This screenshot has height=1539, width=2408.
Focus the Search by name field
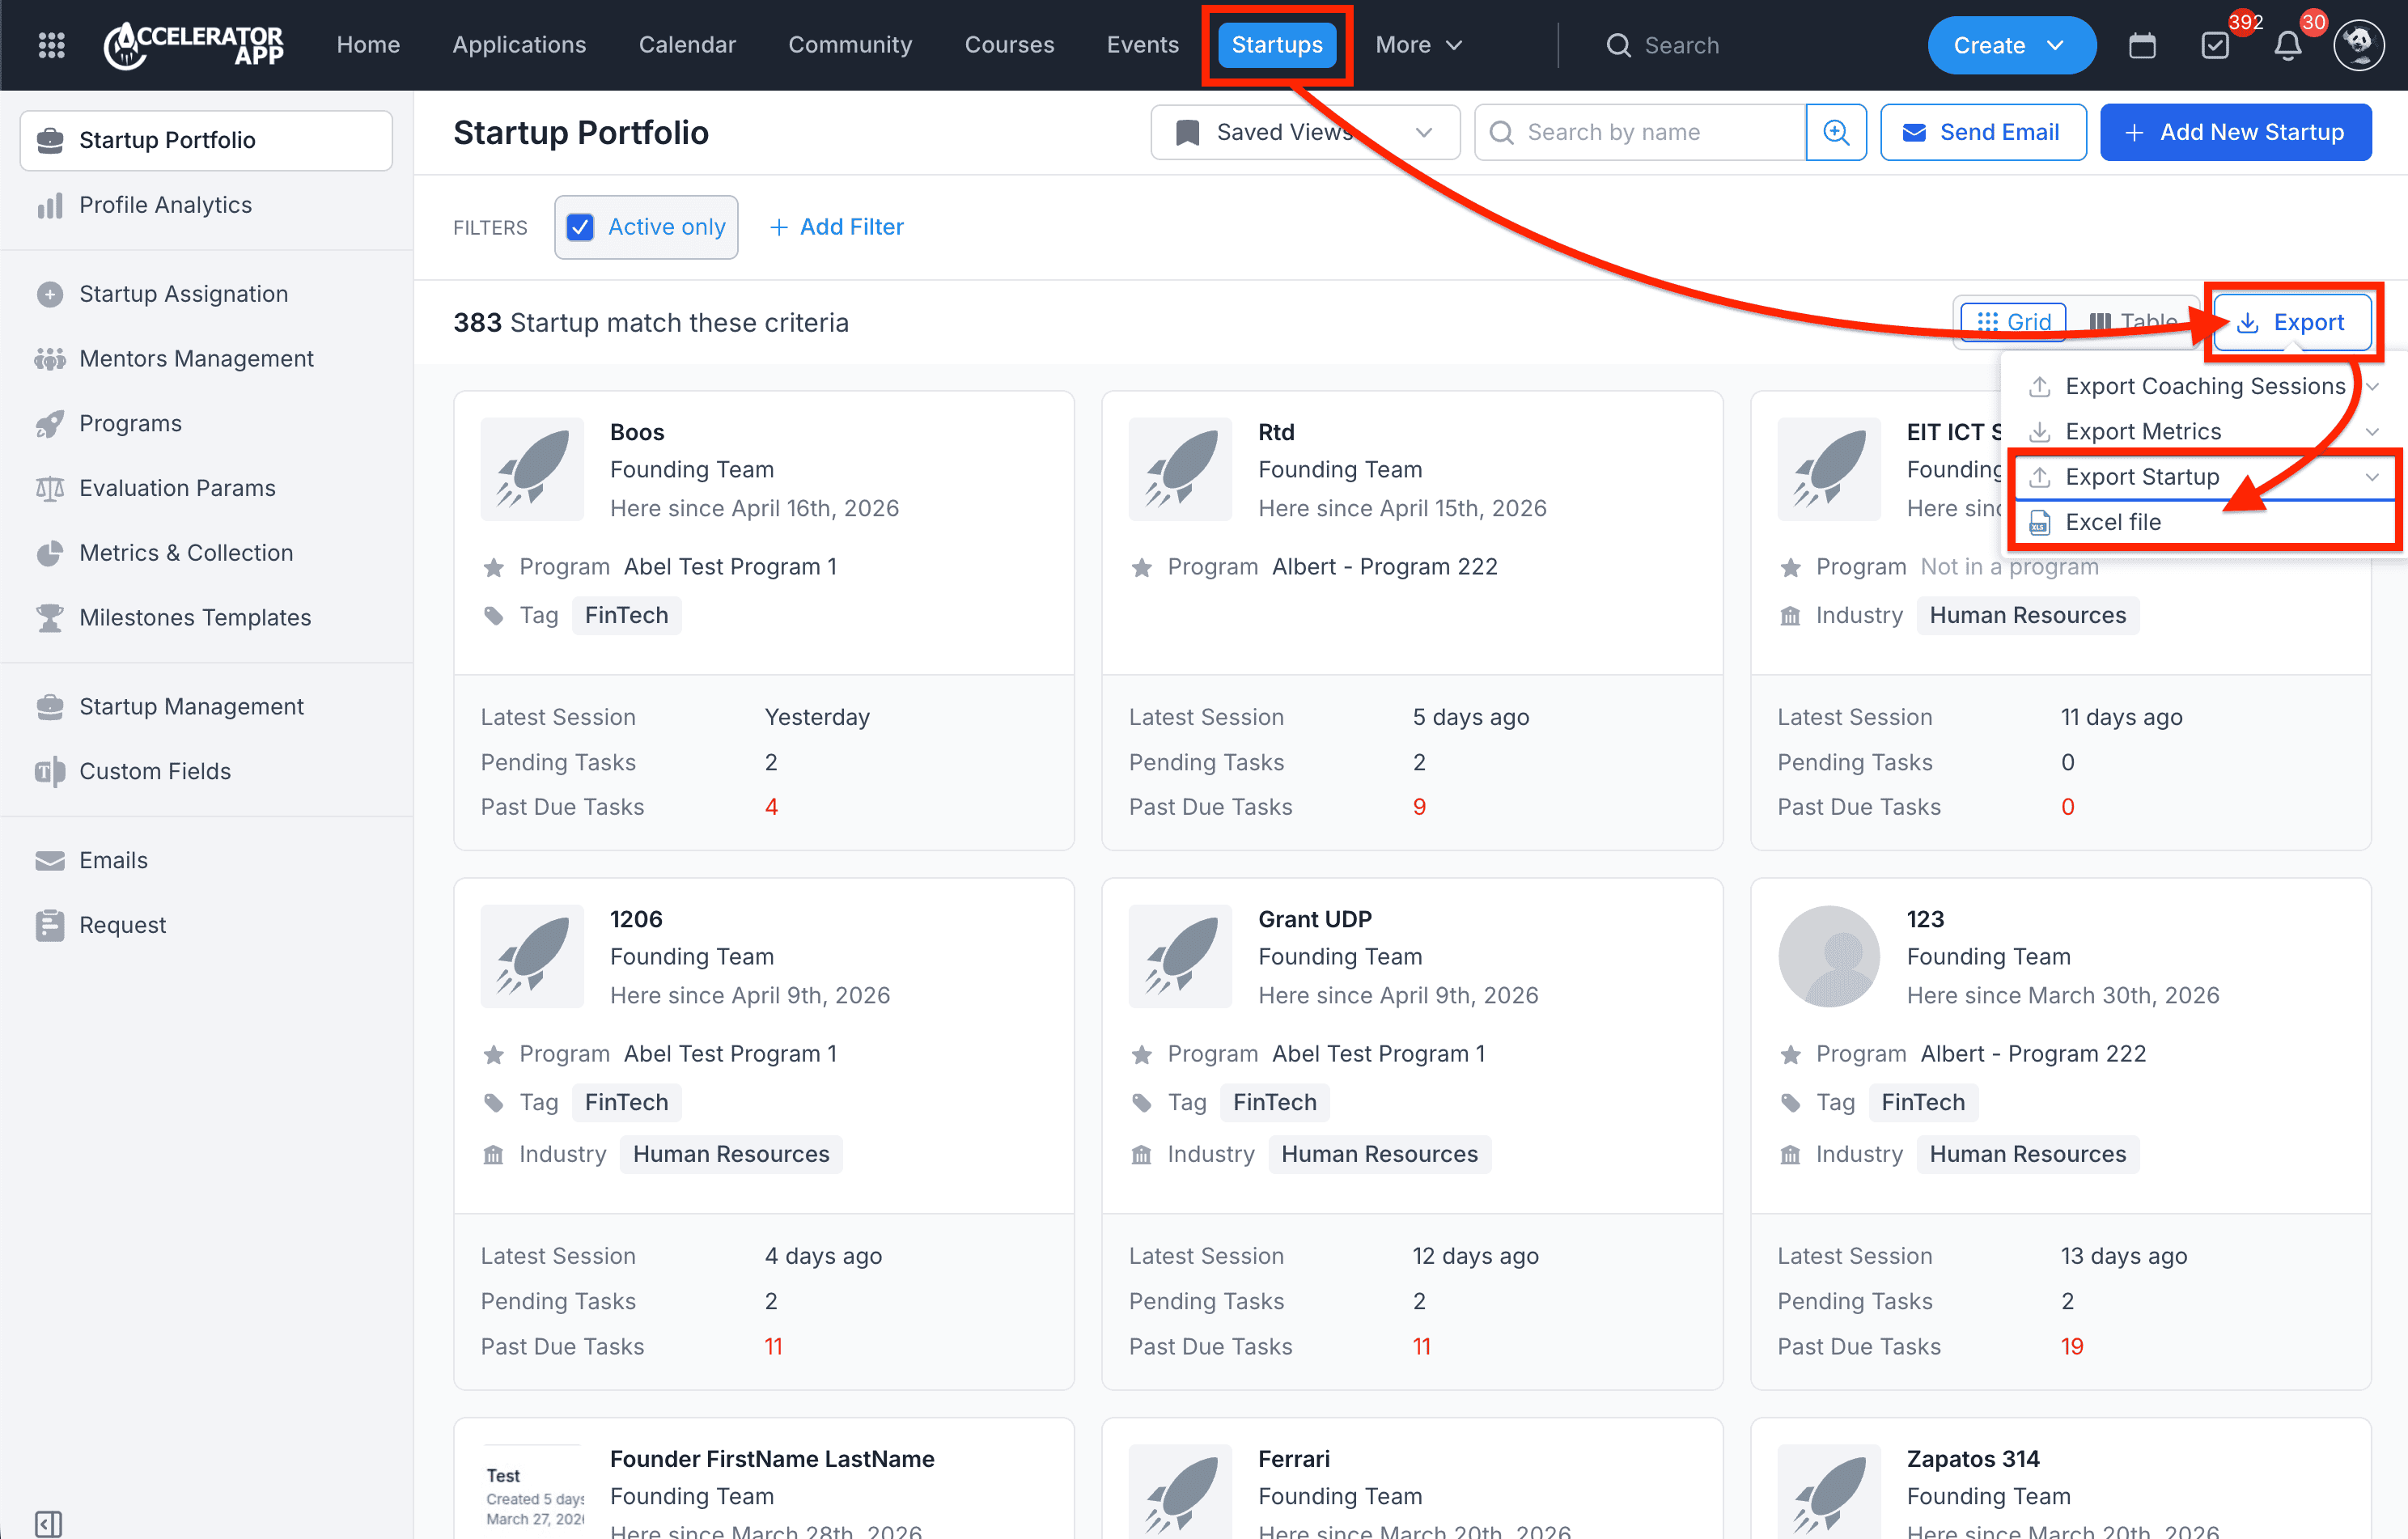pyautogui.click(x=1640, y=132)
